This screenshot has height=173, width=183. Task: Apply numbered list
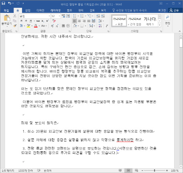point(82,16)
